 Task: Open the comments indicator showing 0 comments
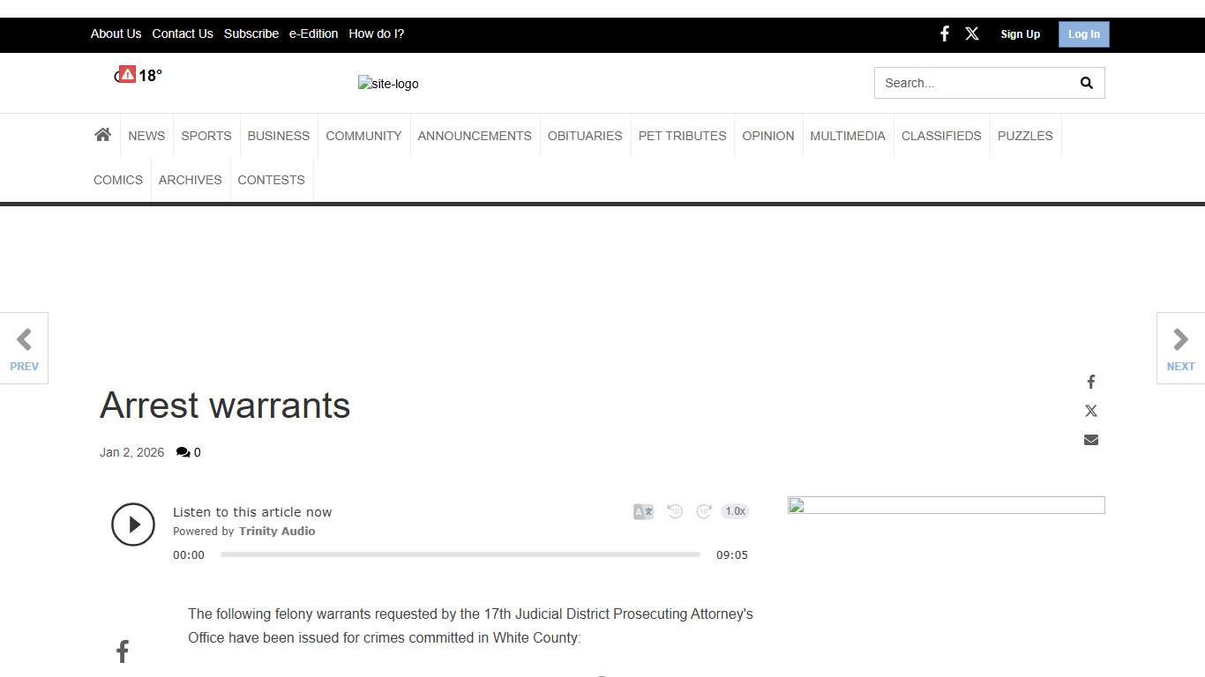tap(188, 452)
